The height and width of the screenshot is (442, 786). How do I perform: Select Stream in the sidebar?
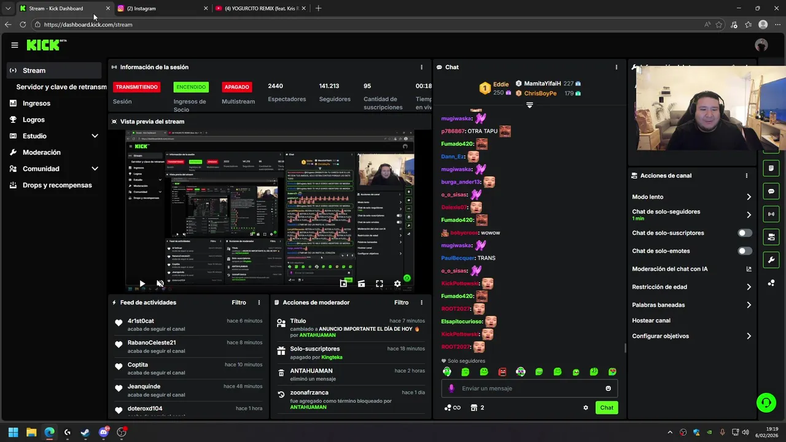coord(55,71)
